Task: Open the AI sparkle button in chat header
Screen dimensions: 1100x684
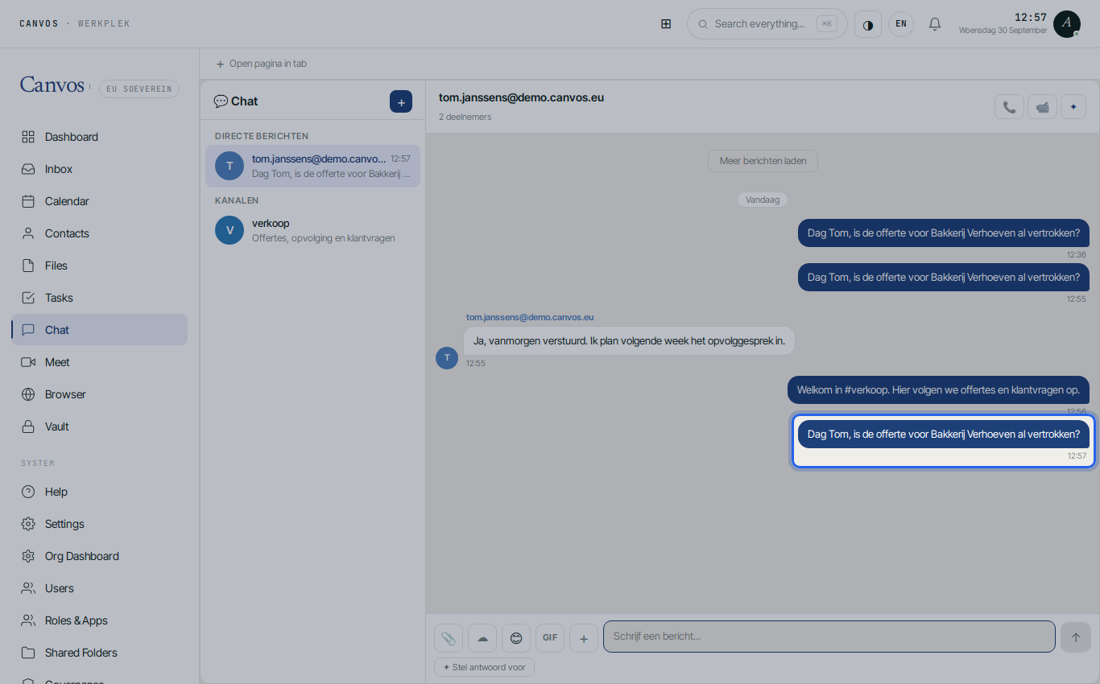Action: 1073,107
